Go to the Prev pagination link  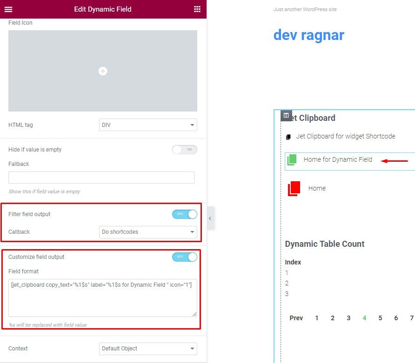pyautogui.click(x=296, y=318)
